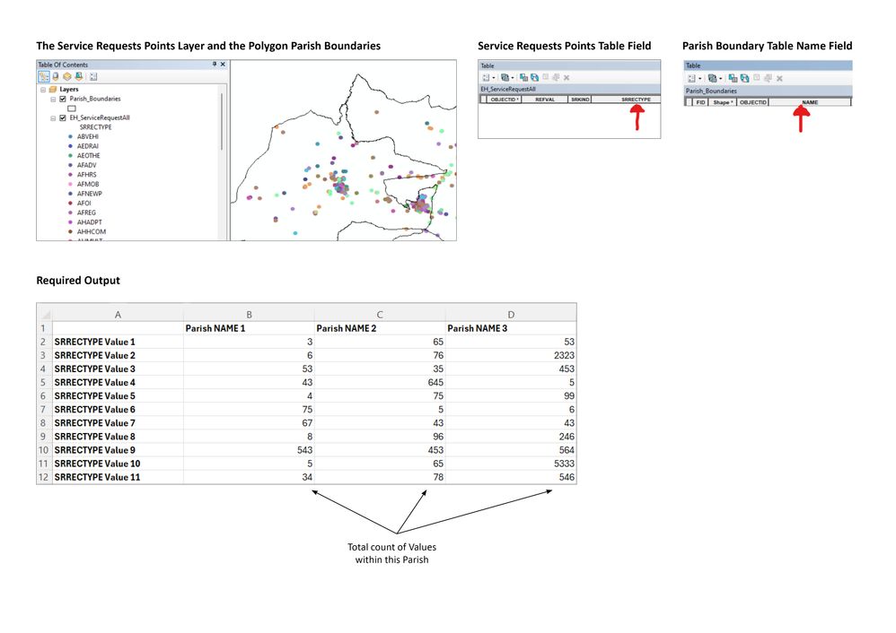Image resolution: width=896 pixels, height=633 pixels.
Task: Click the ABVEHI point symbol
Action: [70, 136]
